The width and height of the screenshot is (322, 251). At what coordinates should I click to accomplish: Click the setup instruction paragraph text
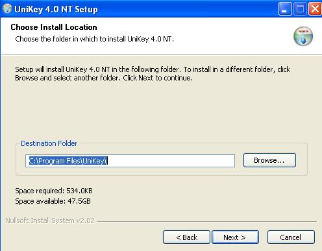153,73
